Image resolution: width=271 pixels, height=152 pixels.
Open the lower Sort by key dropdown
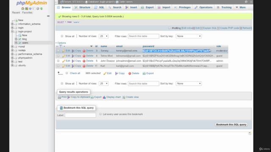188,84
